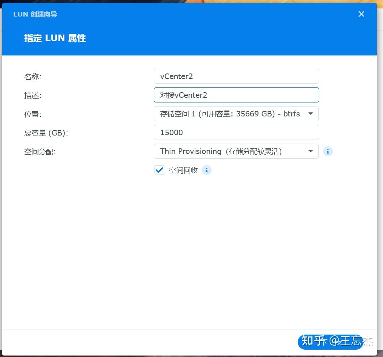The width and height of the screenshot is (383, 357).
Task: Click the info icon next to 空间回收 checkbox
Action: (206, 170)
